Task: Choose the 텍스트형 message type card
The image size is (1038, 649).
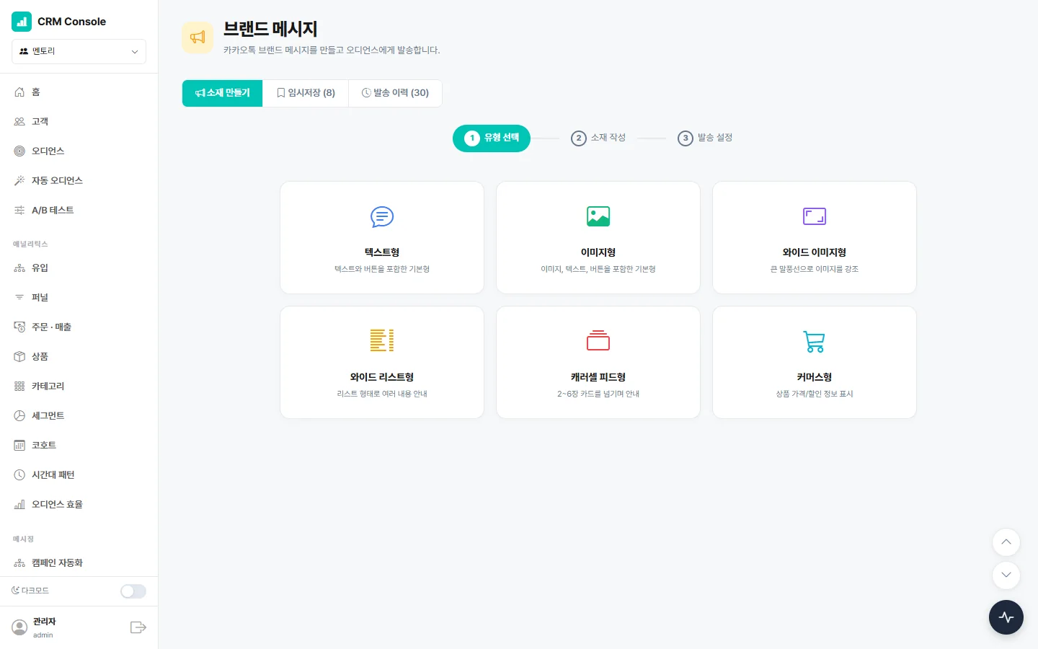Action: point(382,238)
